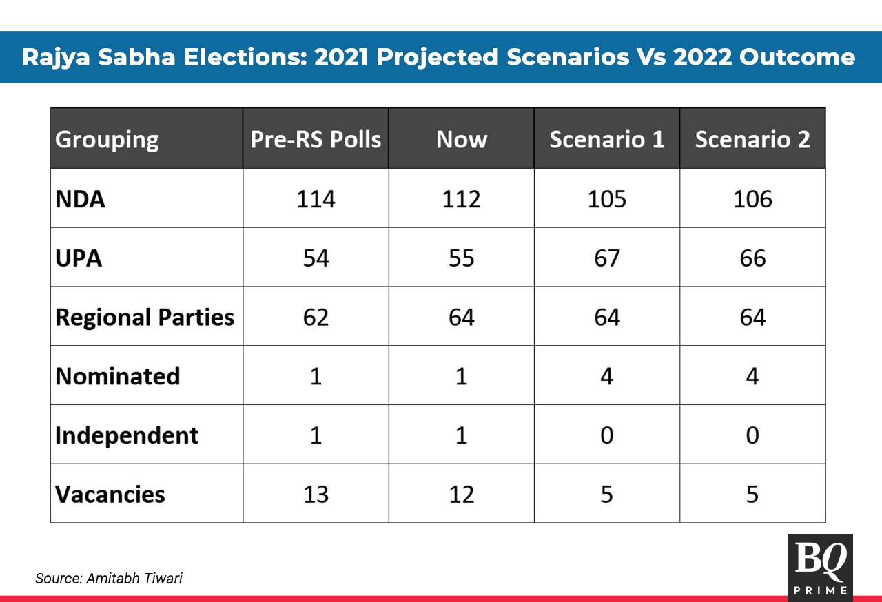Click NDA Pre-RS Polls value 114
The width and height of the screenshot is (882, 602).
coord(316,199)
